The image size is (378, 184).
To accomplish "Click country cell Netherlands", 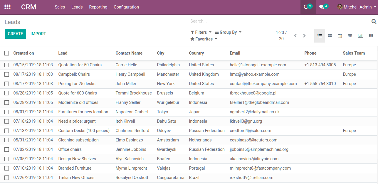I will pos(200,140).
